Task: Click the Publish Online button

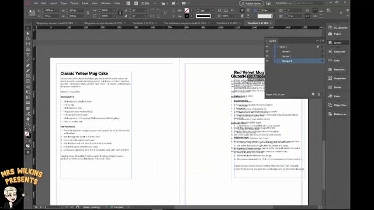Action: coord(251,3)
